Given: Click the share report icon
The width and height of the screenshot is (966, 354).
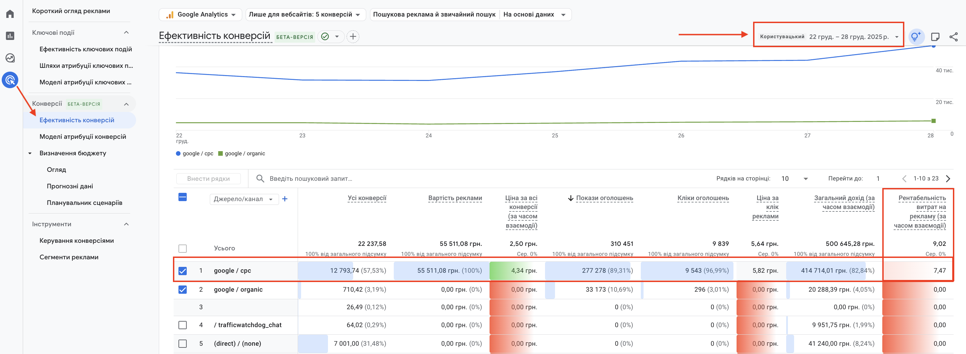Looking at the screenshot, I should tap(953, 37).
